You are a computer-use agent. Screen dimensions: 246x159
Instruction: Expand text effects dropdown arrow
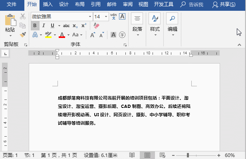41,35
